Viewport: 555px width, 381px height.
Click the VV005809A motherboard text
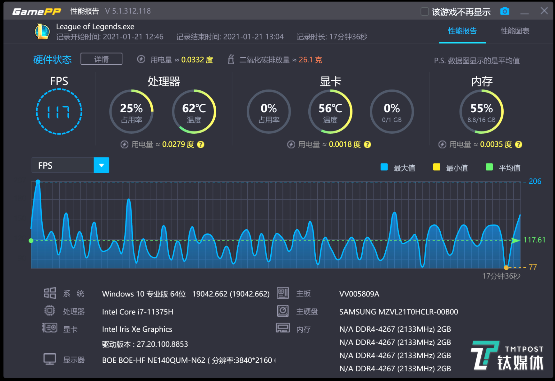click(x=359, y=294)
